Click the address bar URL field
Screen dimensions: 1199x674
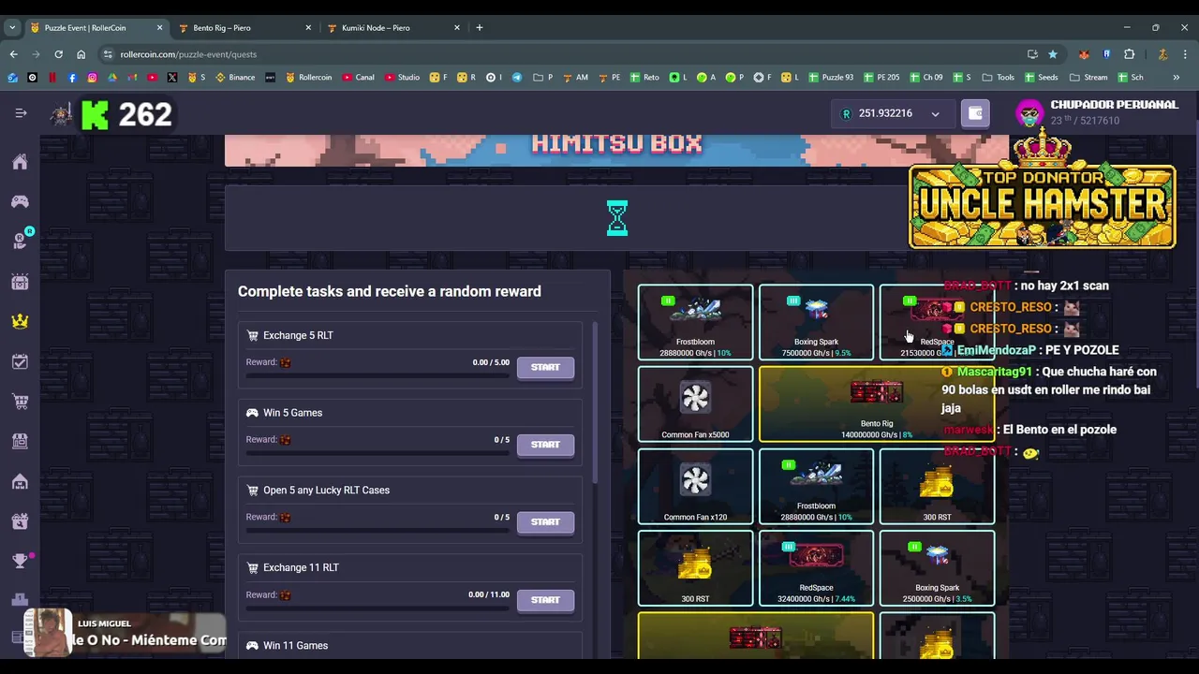click(562, 54)
